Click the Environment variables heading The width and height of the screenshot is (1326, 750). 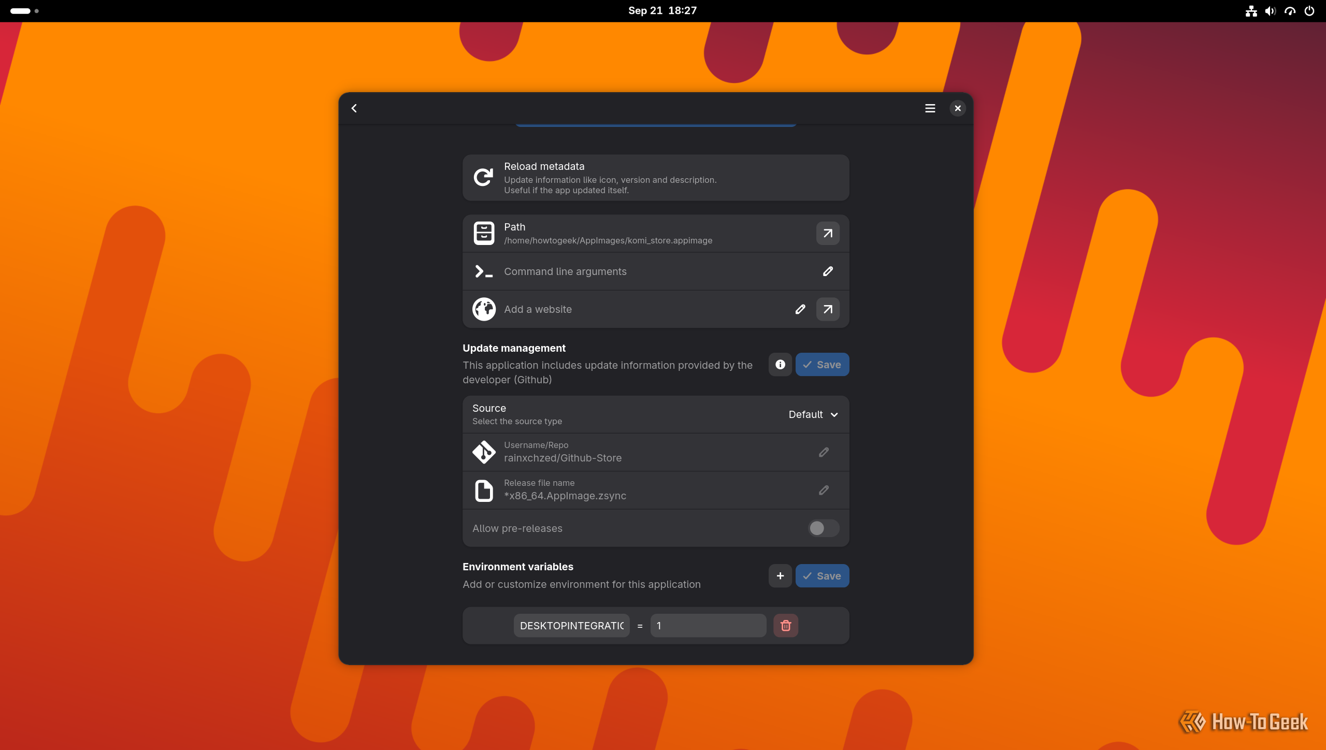[518, 567]
